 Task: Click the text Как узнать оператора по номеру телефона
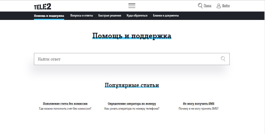(x=132, y=109)
